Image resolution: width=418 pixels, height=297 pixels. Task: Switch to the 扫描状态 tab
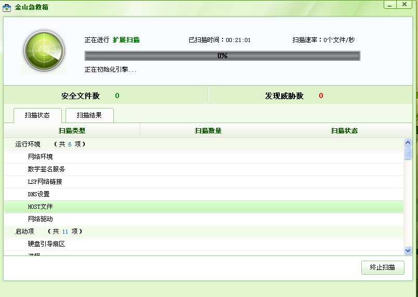click(x=37, y=115)
